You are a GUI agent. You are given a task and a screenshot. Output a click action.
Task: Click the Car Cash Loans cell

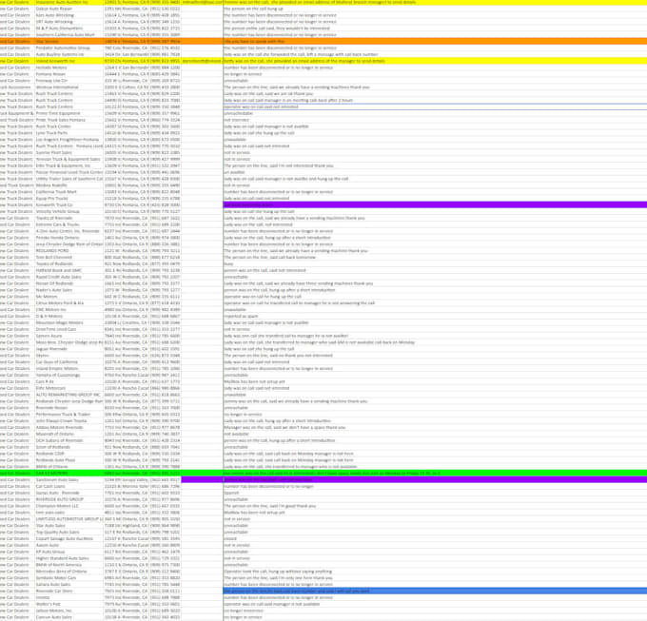[x=69, y=487]
